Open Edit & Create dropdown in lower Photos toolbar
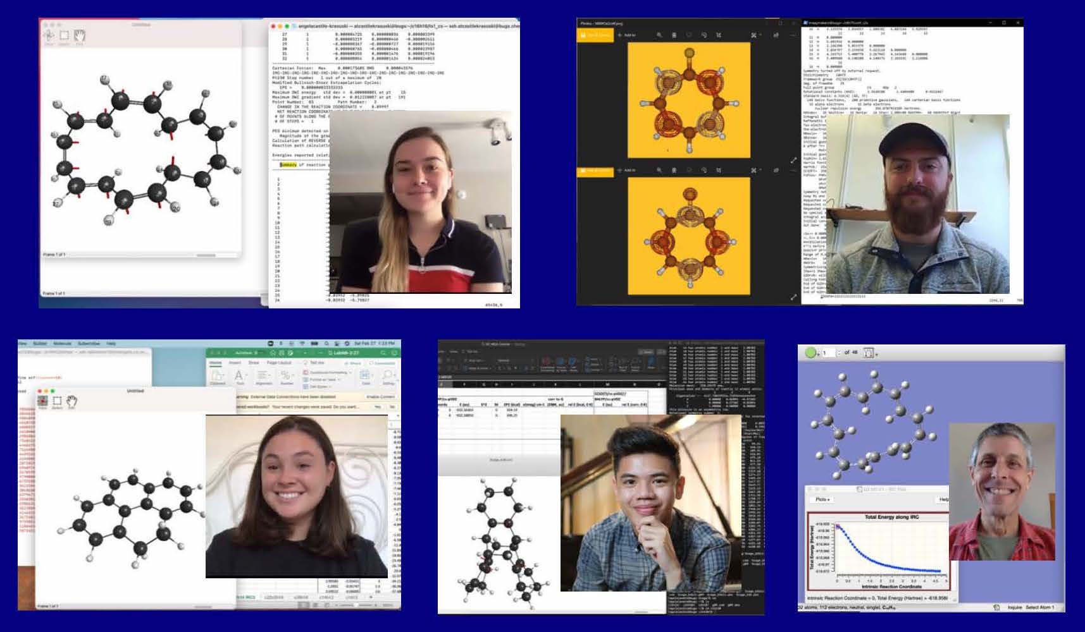 pyautogui.click(x=755, y=170)
